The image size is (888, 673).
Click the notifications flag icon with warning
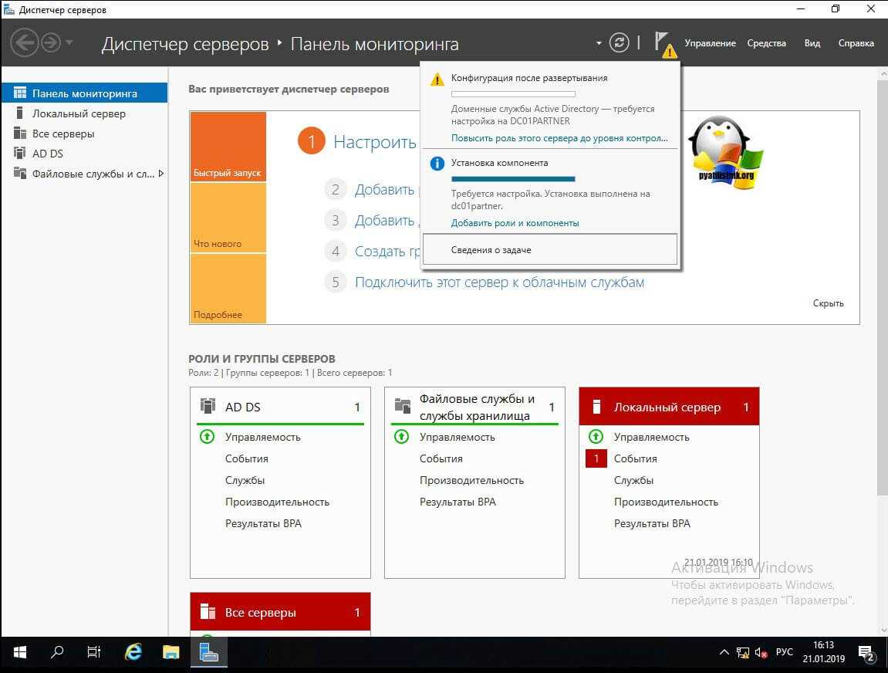[663, 43]
